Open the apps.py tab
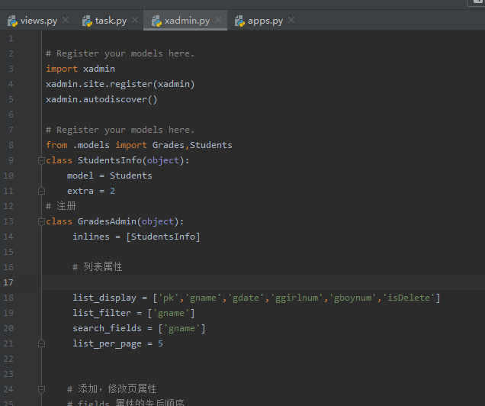485x406 pixels. [x=263, y=21]
